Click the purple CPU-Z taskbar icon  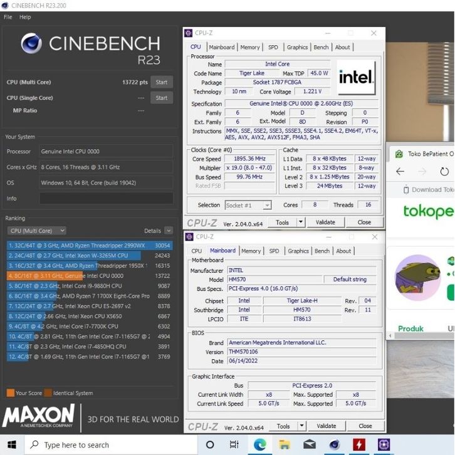click(384, 444)
